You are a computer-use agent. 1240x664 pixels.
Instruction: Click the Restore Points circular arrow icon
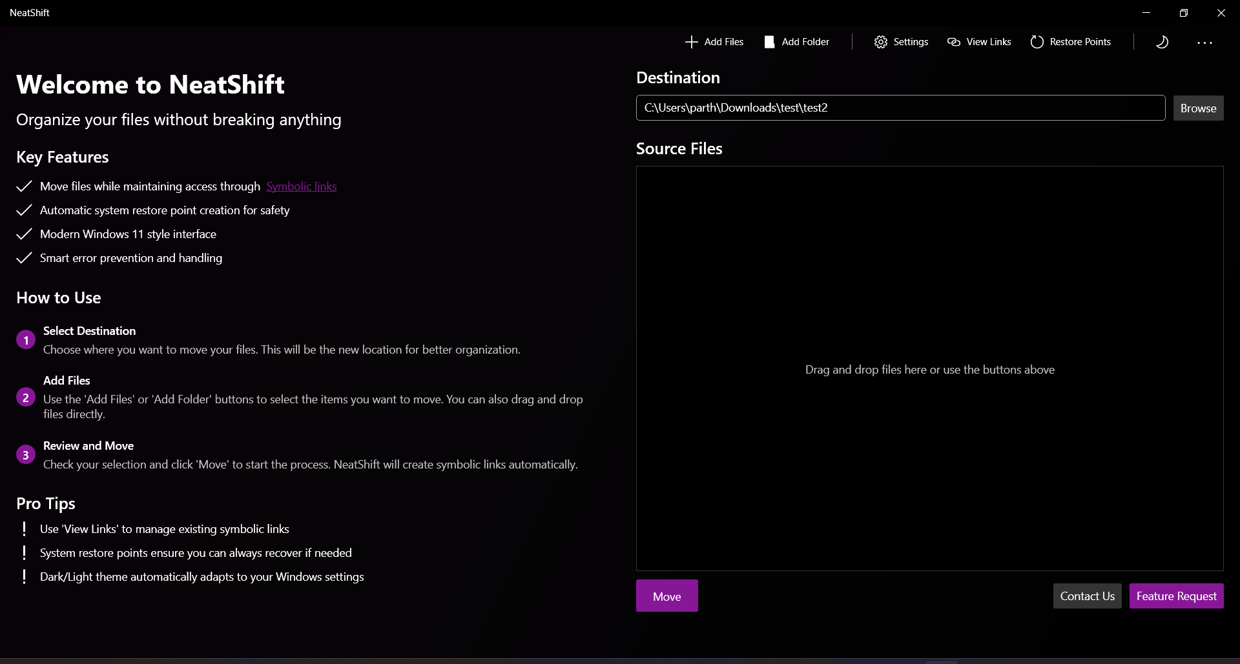1037,42
